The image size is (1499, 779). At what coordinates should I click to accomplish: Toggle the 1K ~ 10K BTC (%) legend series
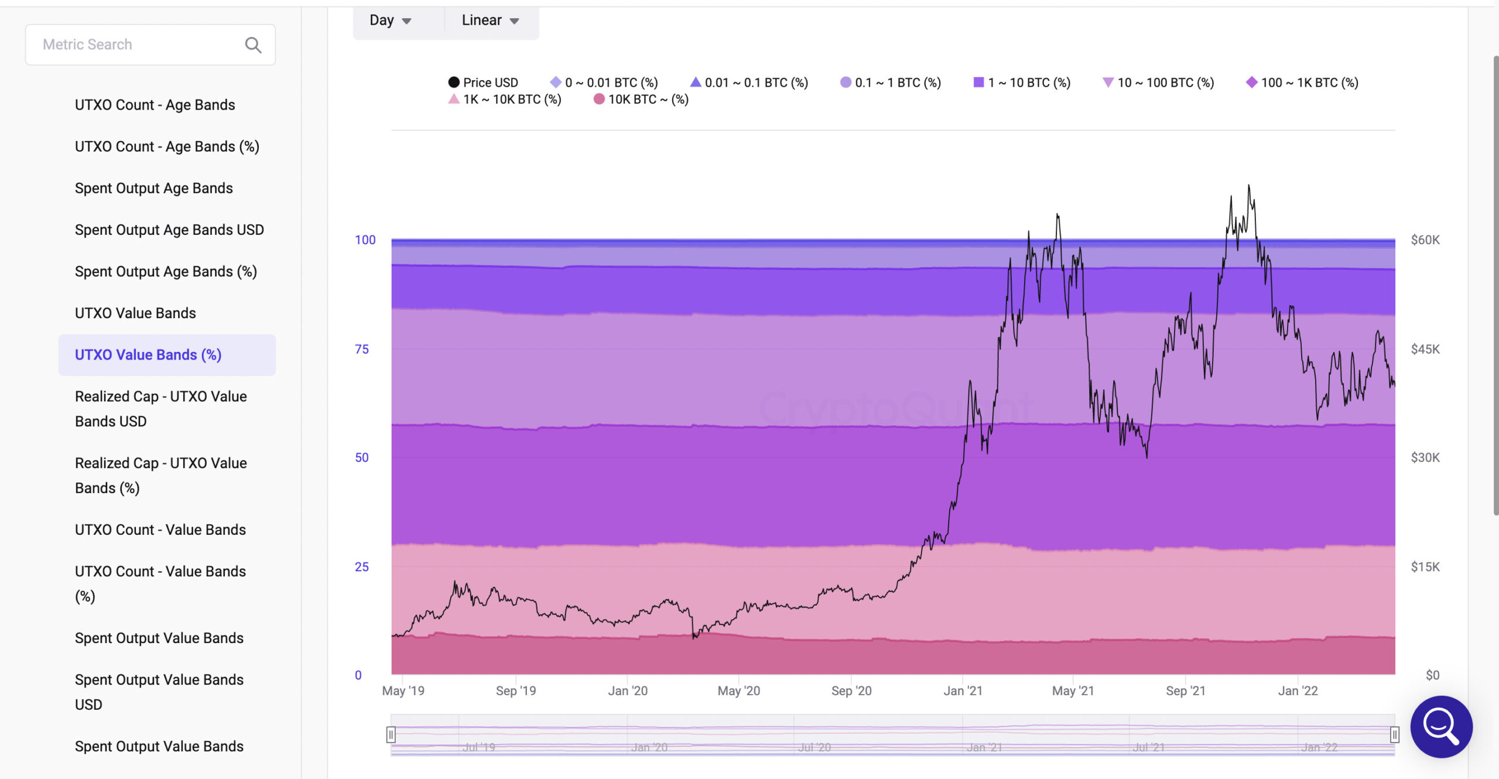[504, 100]
